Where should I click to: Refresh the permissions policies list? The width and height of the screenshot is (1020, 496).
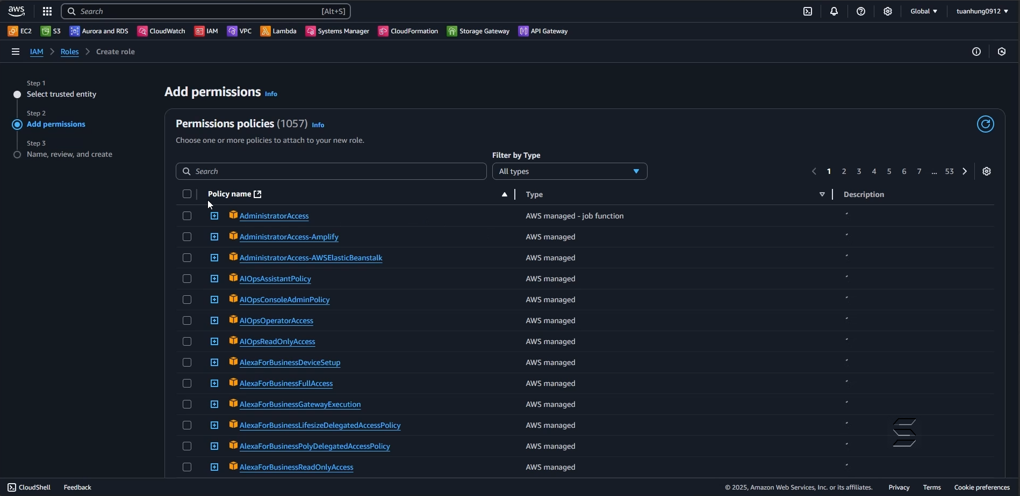(986, 124)
